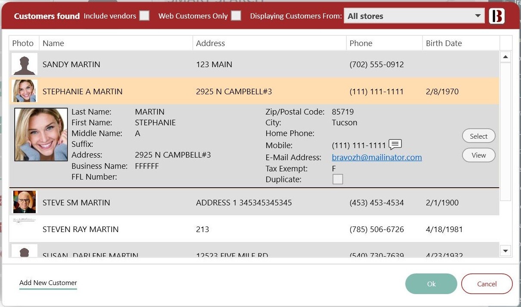Sort by the Name column header
The height and width of the screenshot is (307, 521).
53,43
